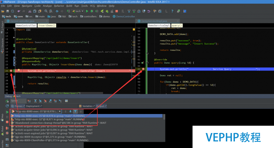Click the VCS Update Project icon
This screenshot has width=274, height=148.
click(129, 11)
